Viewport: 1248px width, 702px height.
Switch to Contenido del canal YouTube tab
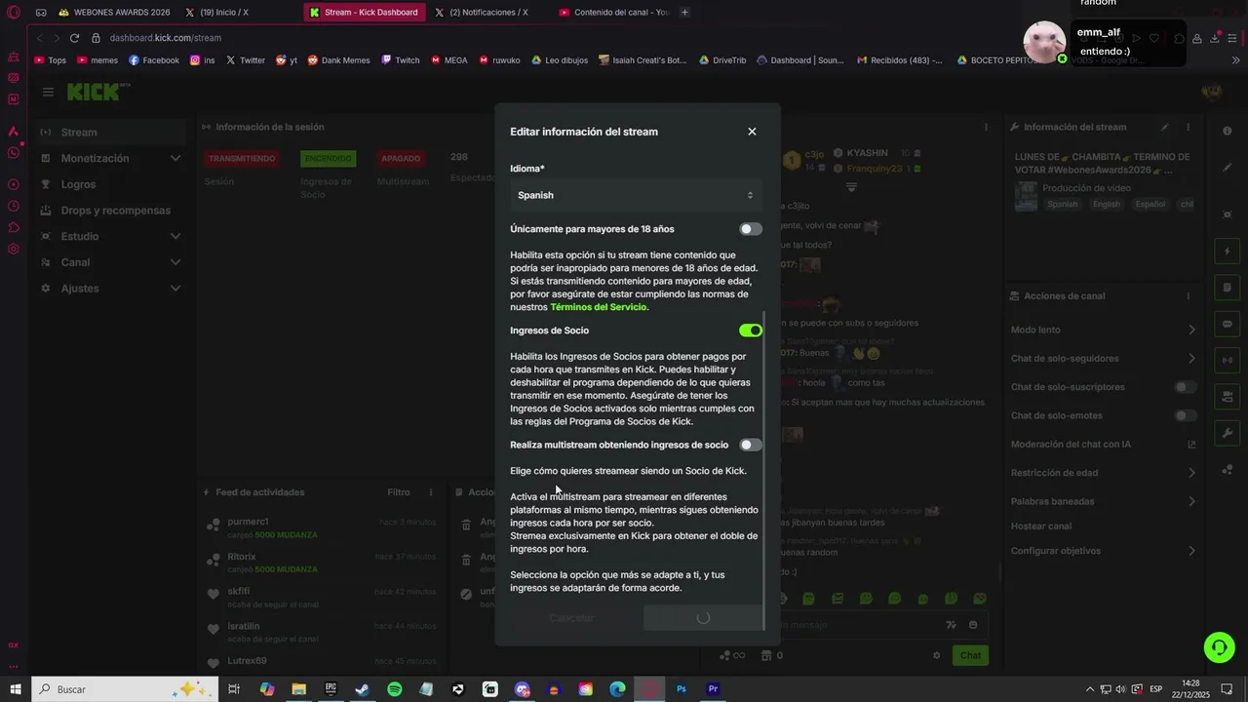coord(613,12)
